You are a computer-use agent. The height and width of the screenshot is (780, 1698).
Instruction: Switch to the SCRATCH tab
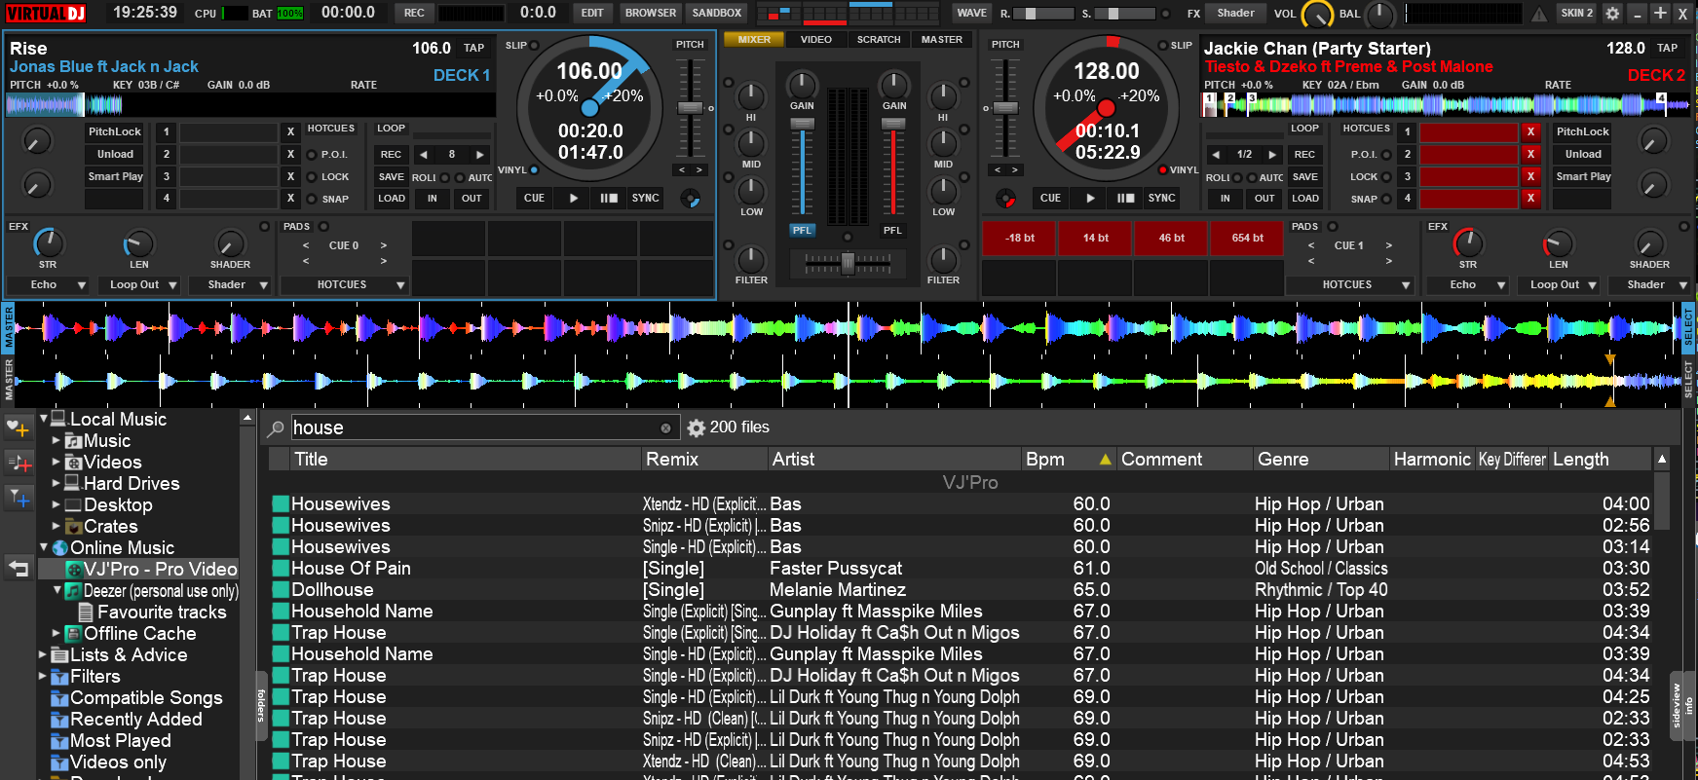(879, 40)
